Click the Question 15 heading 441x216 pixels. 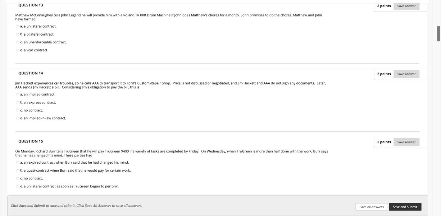click(30, 141)
